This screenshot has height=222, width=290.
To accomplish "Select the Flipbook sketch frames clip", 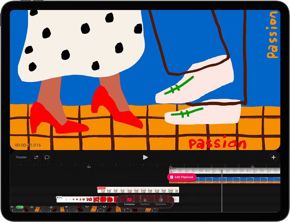I will tap(225, 171).
